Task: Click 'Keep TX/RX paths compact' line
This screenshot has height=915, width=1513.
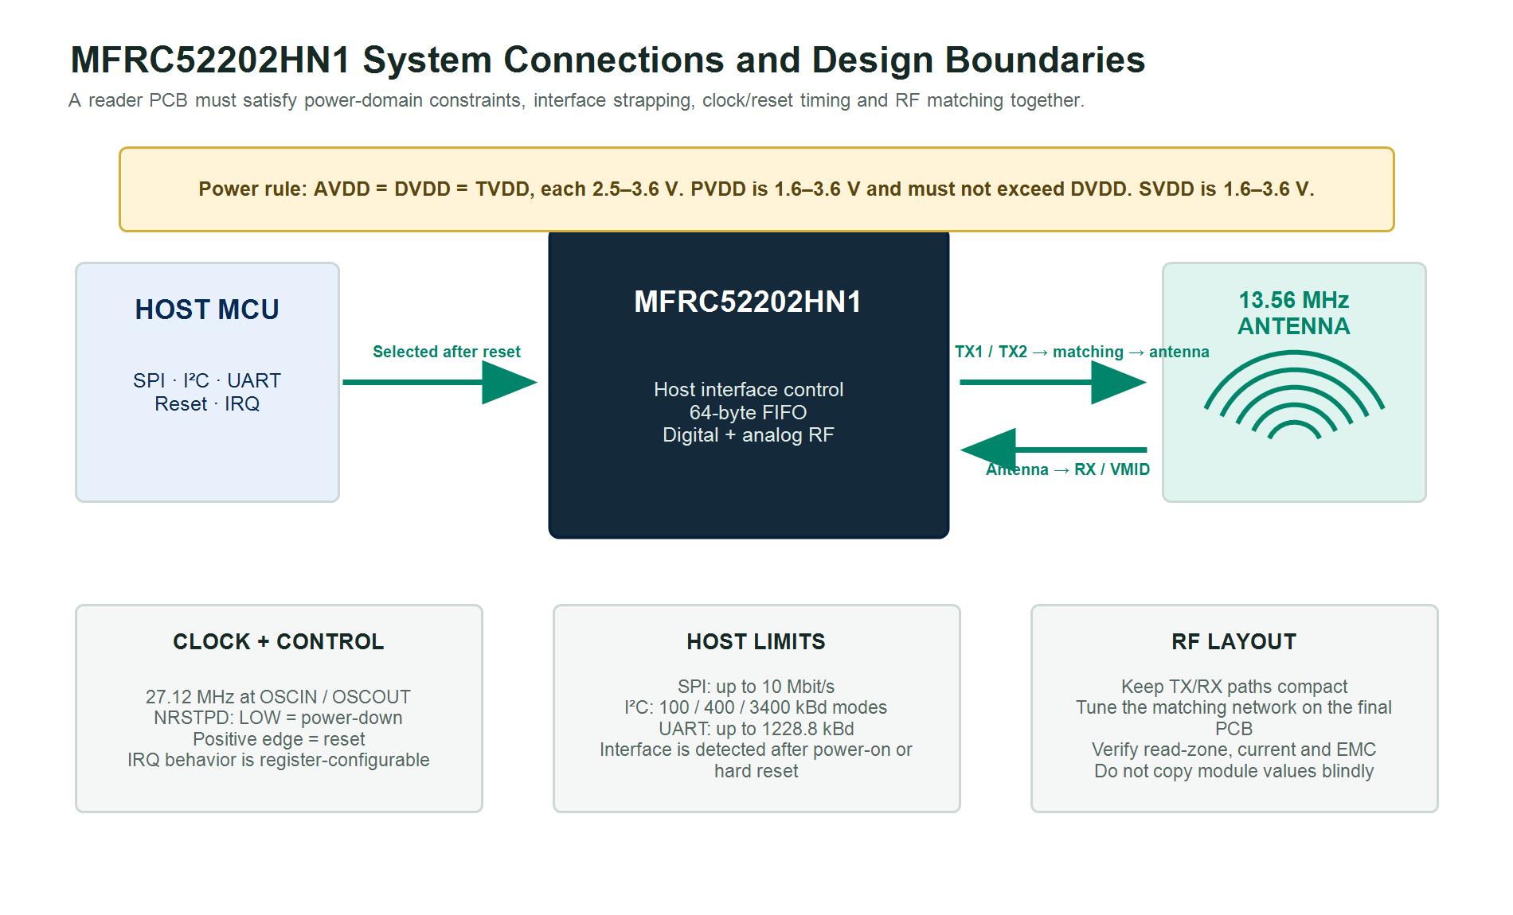Action: (1234, 687)
